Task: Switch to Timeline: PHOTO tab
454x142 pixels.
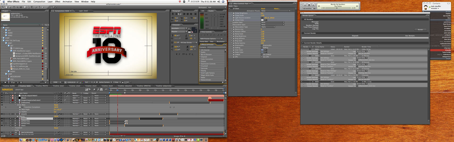Action: [41, 86]
